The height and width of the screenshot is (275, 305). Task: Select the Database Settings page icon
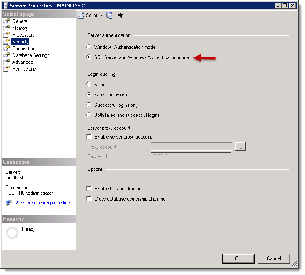(x=7, y=55)
